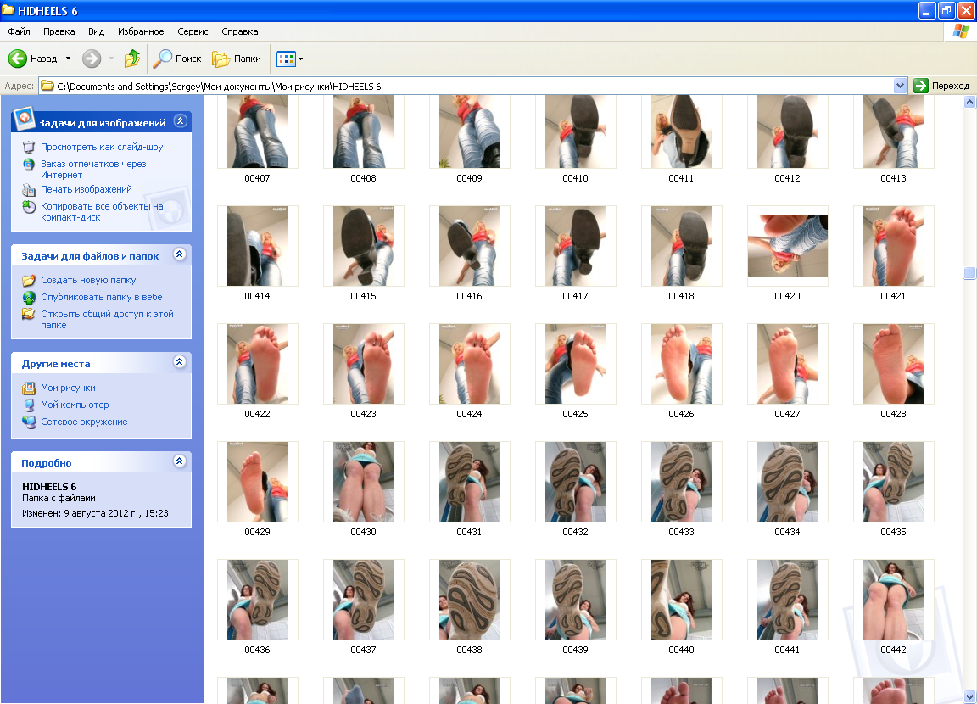
Task: Click the vertical scrollbar thumb
Action: [x=969, y=273]
